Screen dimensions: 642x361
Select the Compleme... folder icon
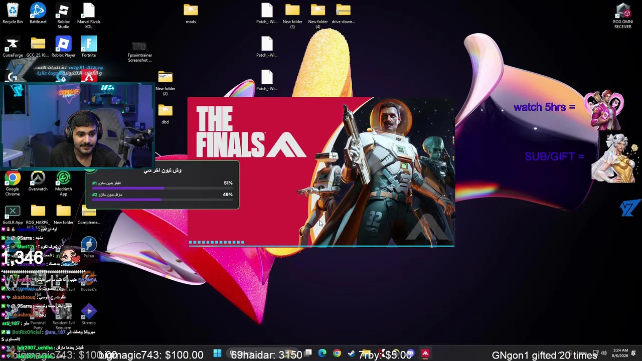[x=89, y=215]
